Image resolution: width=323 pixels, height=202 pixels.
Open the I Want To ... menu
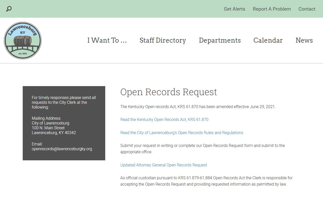tap(107, 40)
